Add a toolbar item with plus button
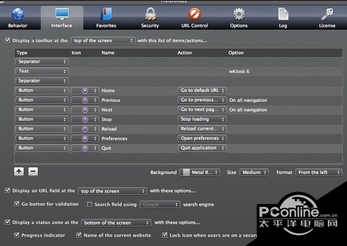 [19, 171]
